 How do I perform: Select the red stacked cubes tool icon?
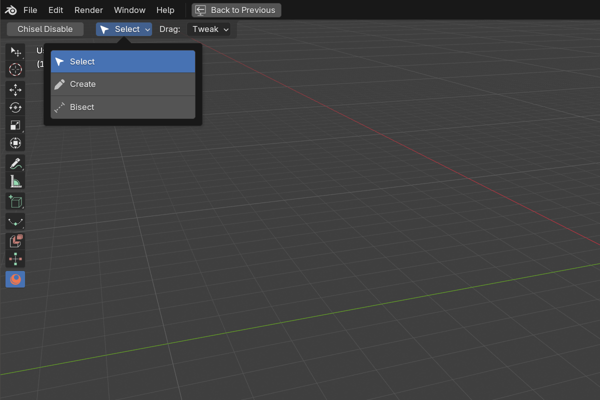(15, 241)
